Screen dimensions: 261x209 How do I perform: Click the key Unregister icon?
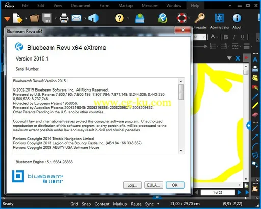pyautogui.click(x=200, y=18)
